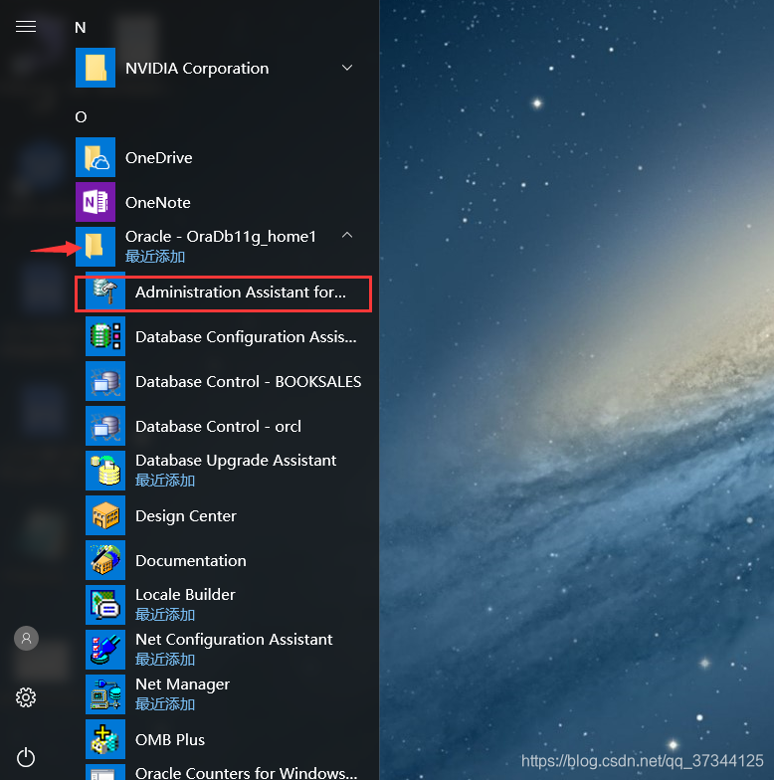Jump to apps under letter O
The width and height of the screenshot is (774, 780).
point(81,117)
